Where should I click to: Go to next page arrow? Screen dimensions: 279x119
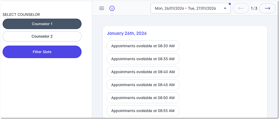(x=267, y=8)
